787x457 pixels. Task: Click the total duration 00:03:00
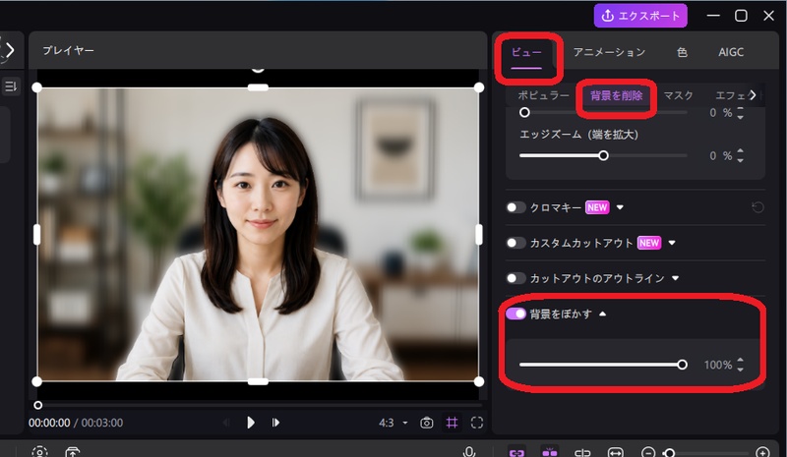pyautogui.click(x=102, y=423)
